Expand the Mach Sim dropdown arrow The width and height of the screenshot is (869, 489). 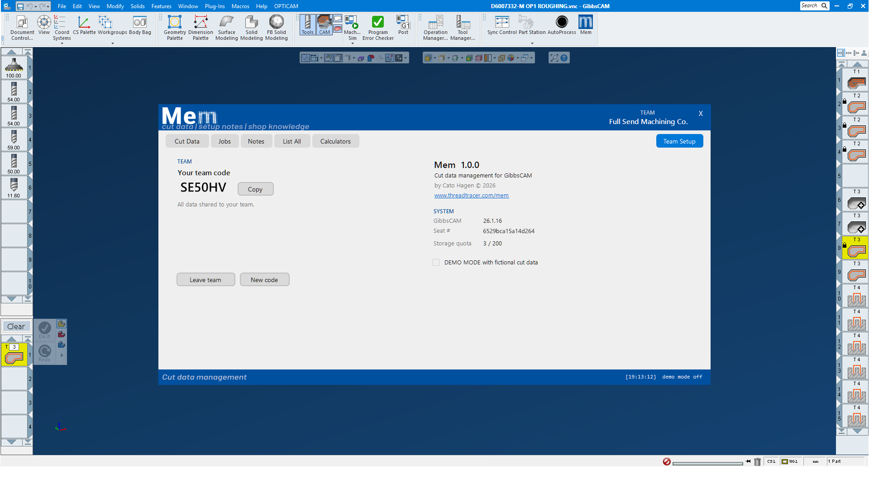click(x=352, y=43)
